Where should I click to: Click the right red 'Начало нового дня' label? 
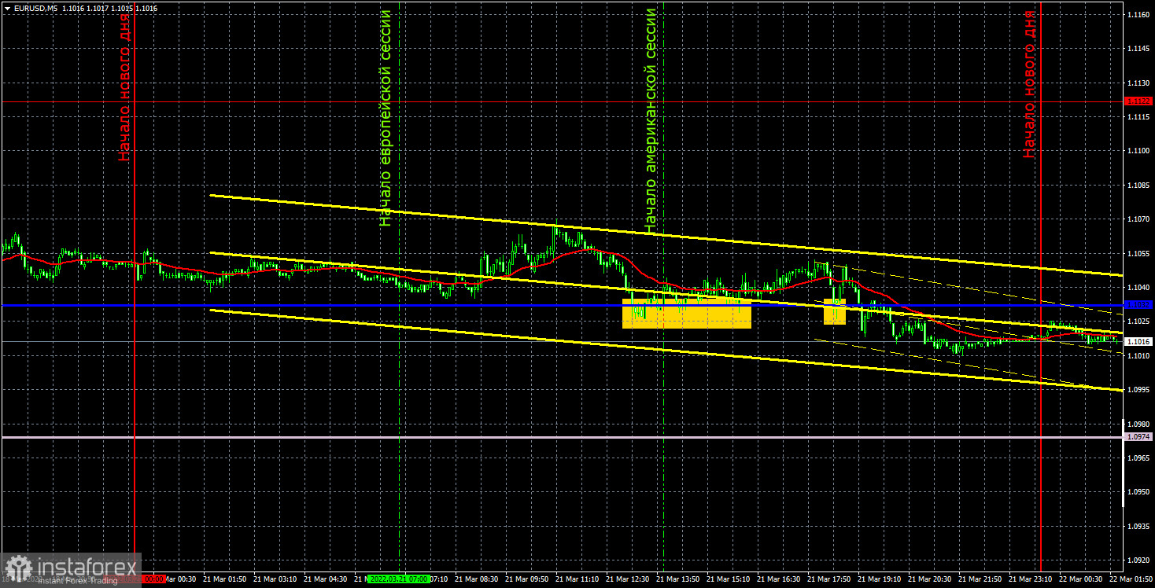click(1030, 84)
